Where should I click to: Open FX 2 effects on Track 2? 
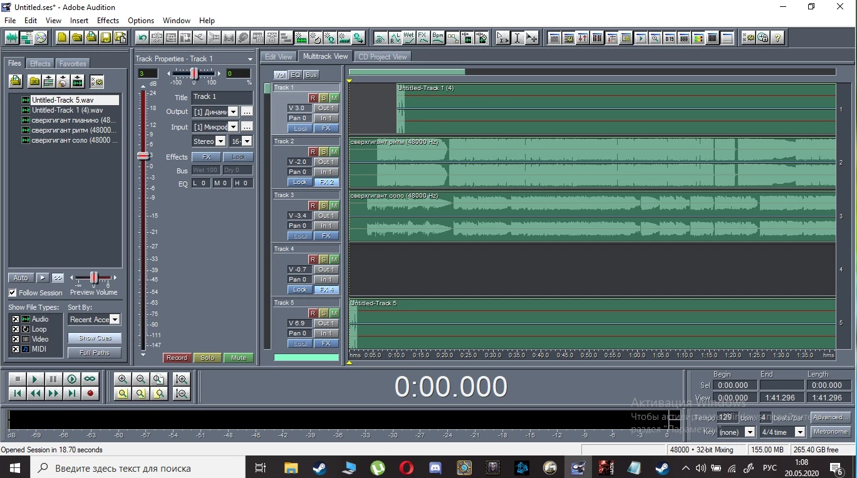(326, 182)
